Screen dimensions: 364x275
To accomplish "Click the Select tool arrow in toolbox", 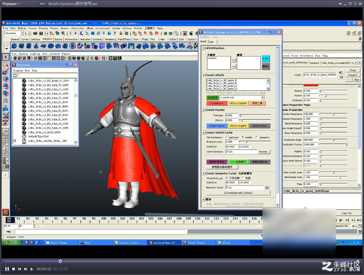I will click(x=6, y=57).
